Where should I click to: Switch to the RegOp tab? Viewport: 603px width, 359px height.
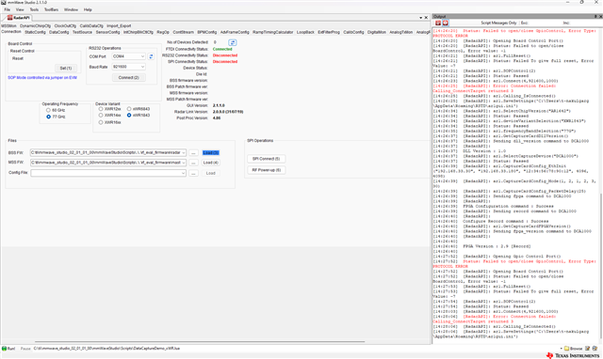click(x=163, y=32)
